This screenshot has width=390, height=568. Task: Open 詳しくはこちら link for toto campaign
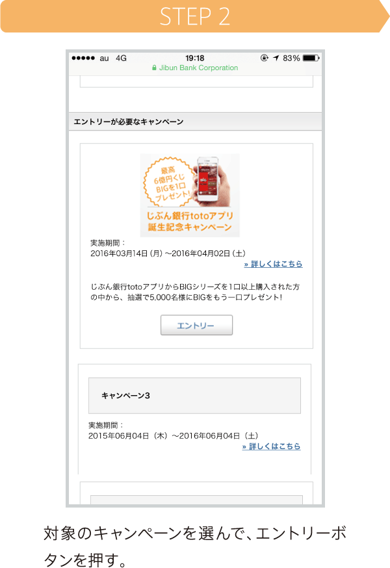pos(273,264)
